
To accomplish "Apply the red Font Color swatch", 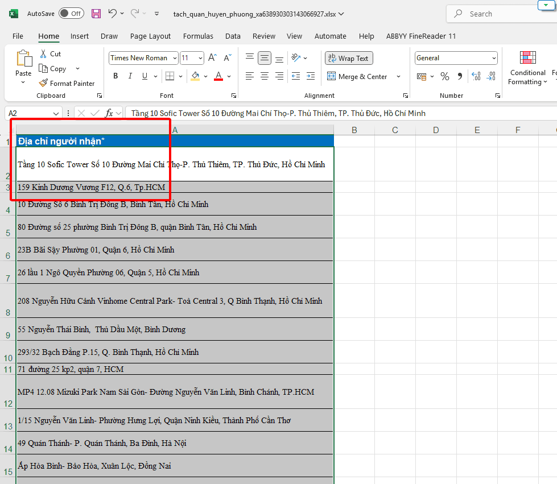I will 218,76.
